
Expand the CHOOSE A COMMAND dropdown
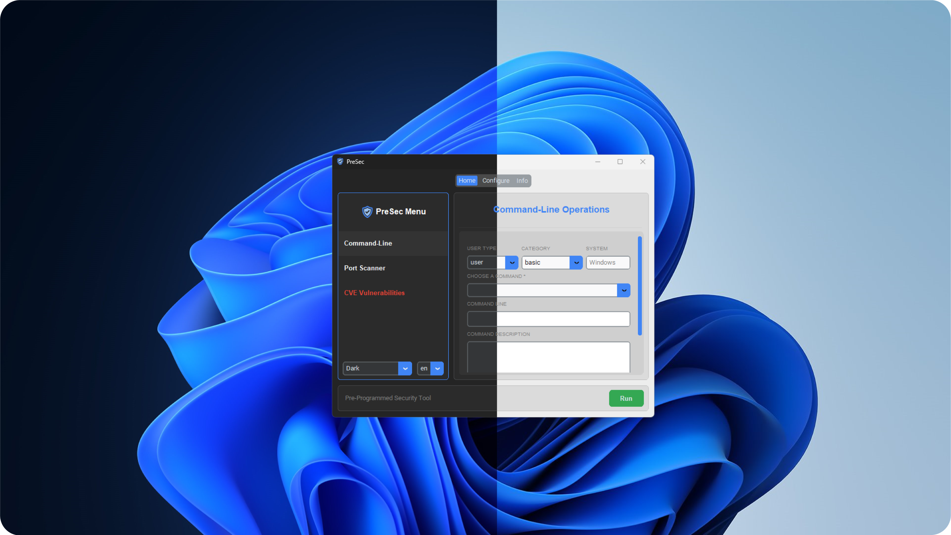coord(624,290)
